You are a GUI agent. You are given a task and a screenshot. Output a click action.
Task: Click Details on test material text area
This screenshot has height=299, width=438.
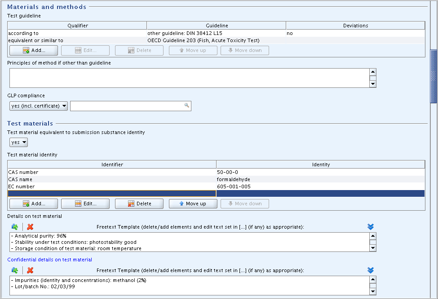(x=190, y=242)
